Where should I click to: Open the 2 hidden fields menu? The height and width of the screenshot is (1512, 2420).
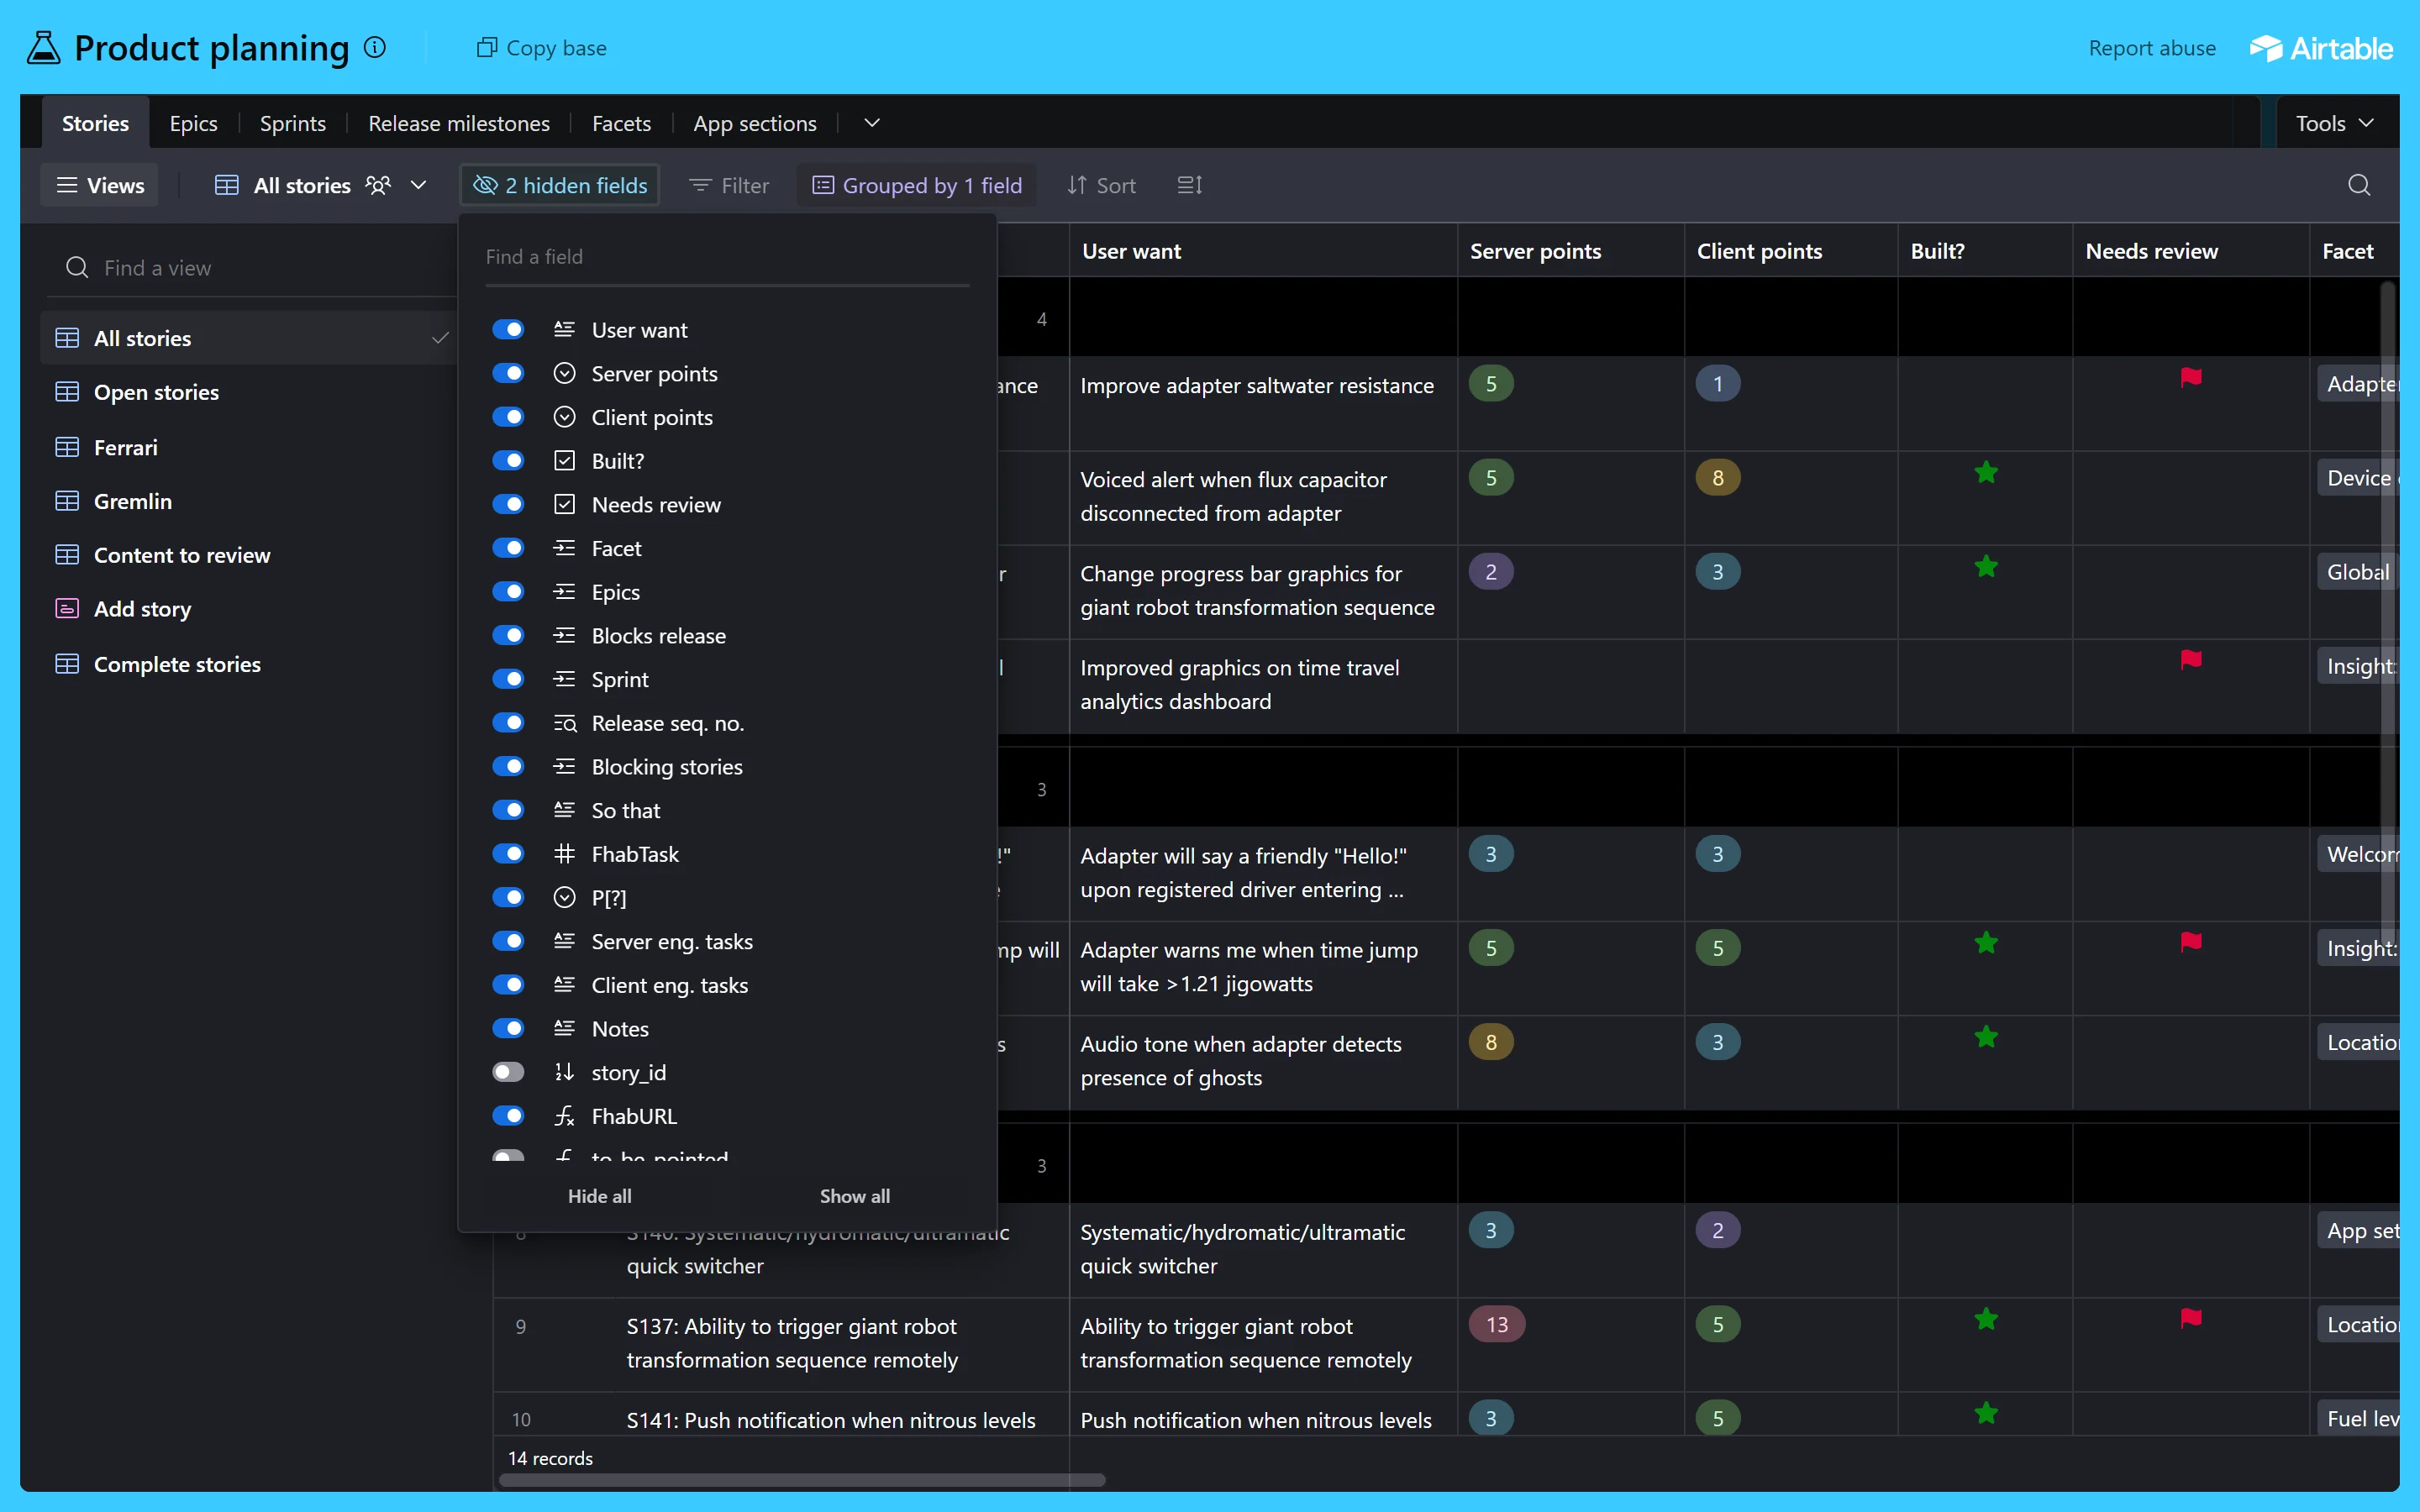pos(560,185)
